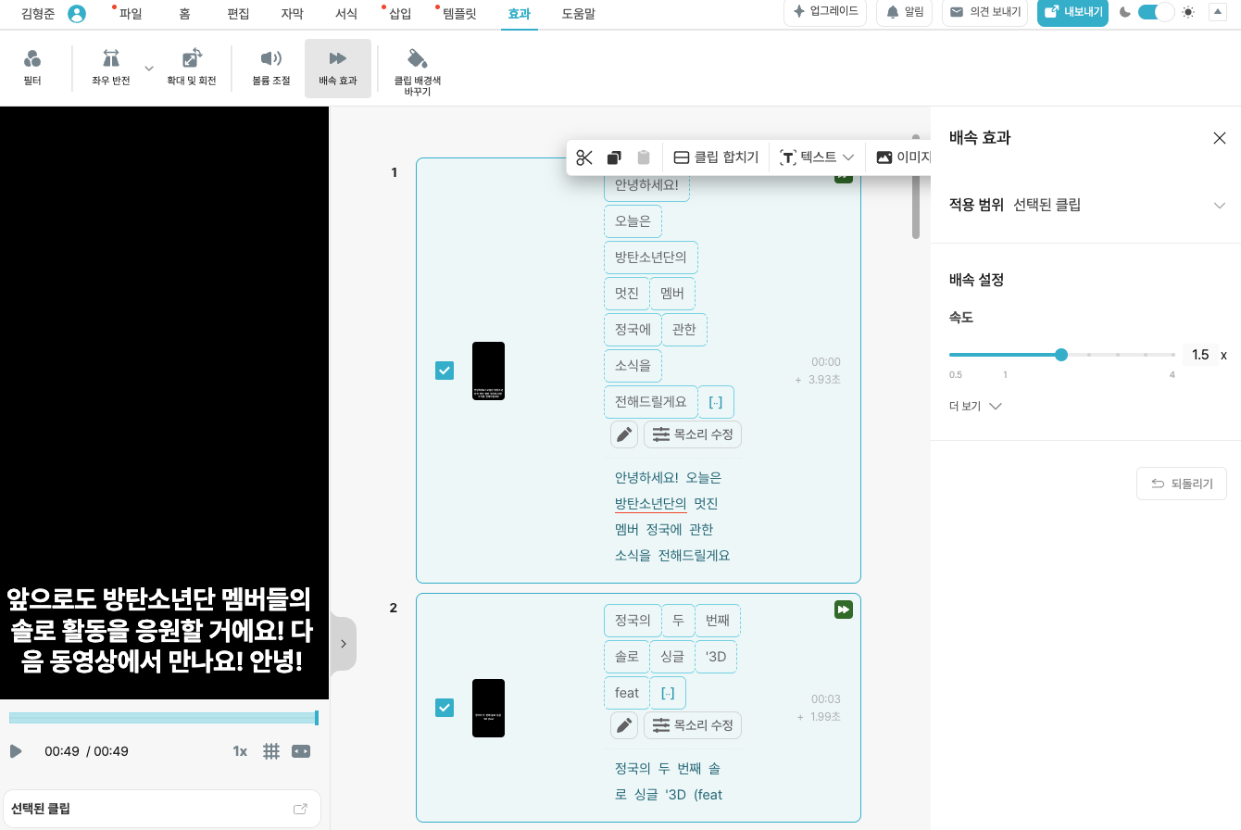
Task: Open the 선택된 클립 pop-out icon
Action: pyautogui.click(x=300, y=809)
